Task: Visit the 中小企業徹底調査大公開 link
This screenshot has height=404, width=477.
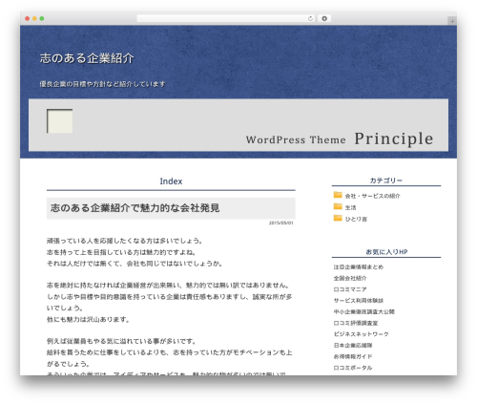Action: tap(364, 311)
